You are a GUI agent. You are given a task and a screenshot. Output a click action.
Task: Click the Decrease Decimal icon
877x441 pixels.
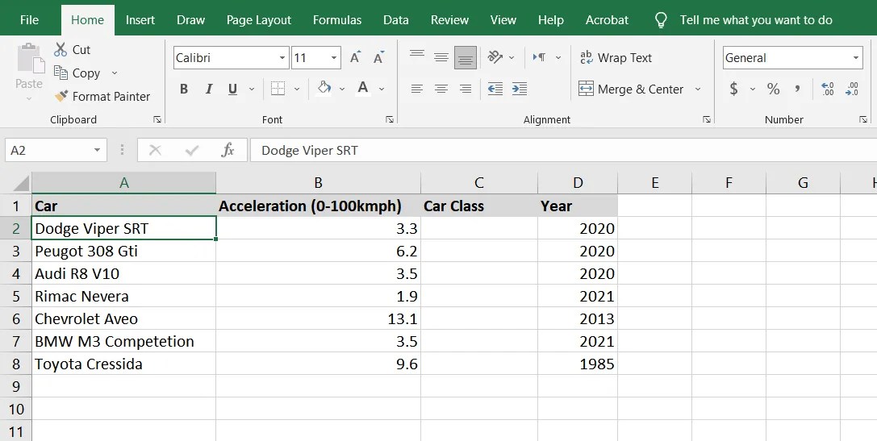(852, 89)
